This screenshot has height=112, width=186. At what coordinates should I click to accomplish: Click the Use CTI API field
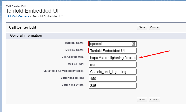point(113,65)
